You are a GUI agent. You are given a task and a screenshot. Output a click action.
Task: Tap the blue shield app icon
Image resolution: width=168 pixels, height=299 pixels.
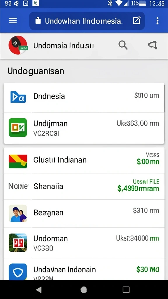tap(18, 272)
